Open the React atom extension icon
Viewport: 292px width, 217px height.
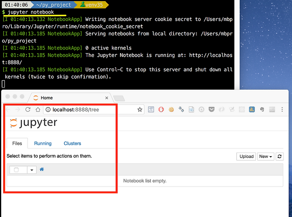click(x=242, y=110)
